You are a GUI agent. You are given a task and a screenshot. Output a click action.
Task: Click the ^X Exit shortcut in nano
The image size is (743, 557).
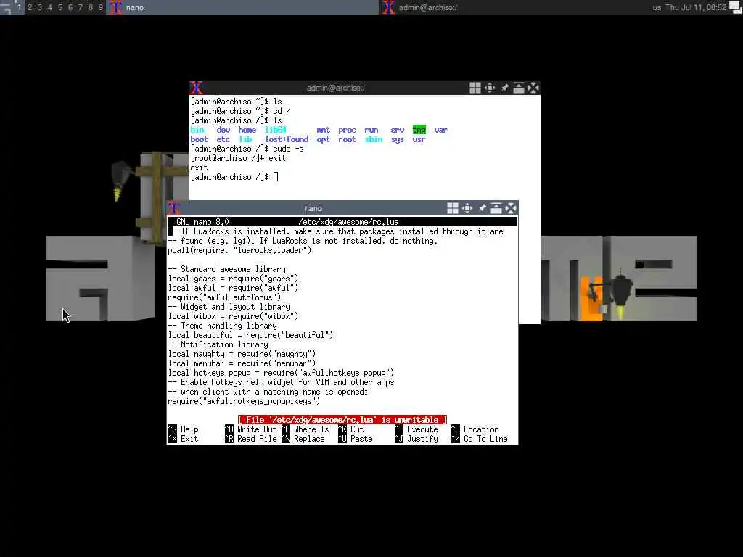click(x=184, y=439)
